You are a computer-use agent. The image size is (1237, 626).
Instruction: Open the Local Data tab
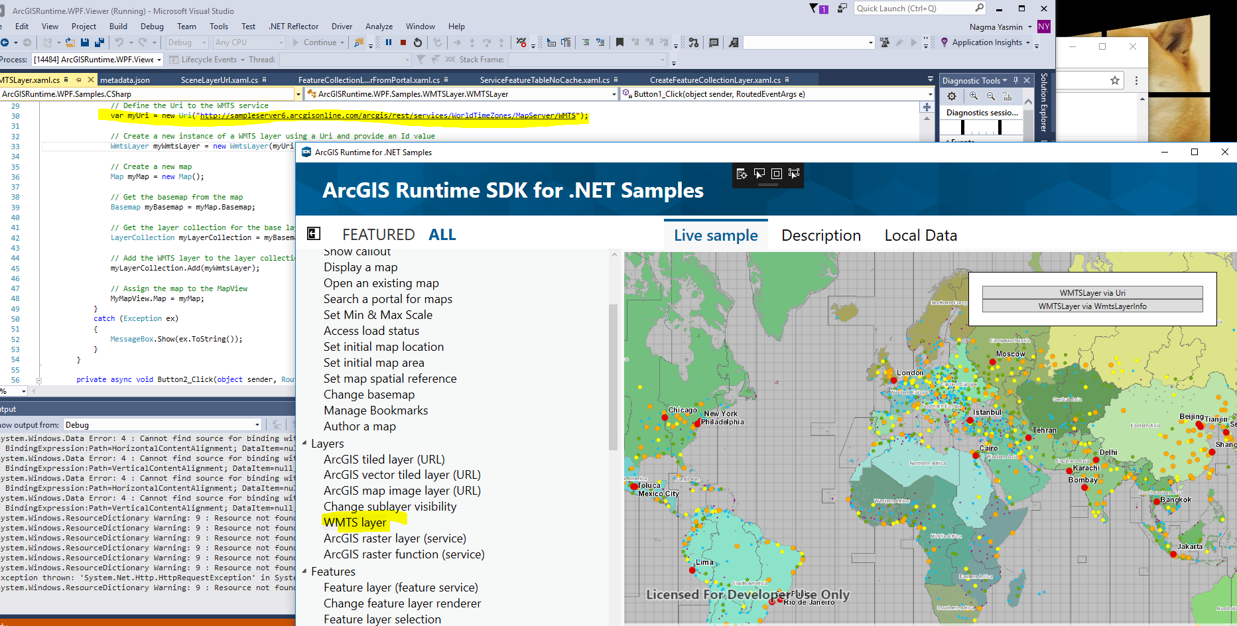[921, 235]
